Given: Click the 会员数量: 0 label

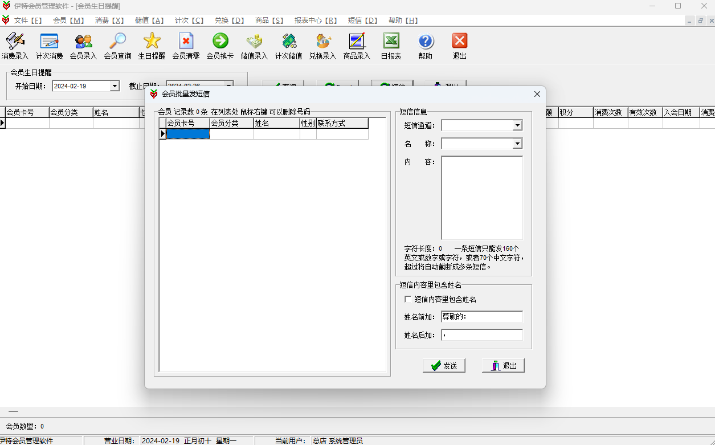Looking at the screenshot, I should [x=25, y=426].
